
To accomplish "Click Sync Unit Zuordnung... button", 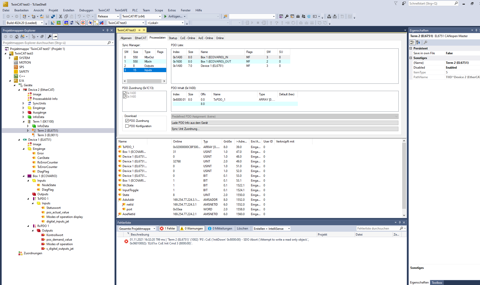I will coord(285,129).
